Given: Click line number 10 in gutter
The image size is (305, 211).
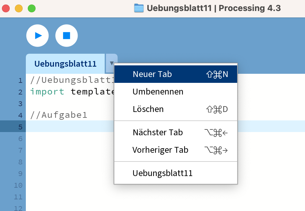Looking at the screenshot, I should [18, 185].
